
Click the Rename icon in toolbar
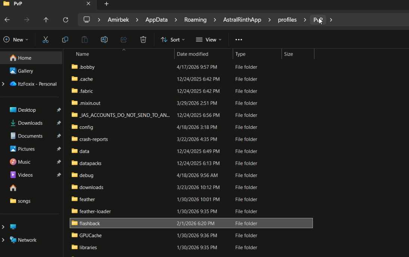point(104,40)
